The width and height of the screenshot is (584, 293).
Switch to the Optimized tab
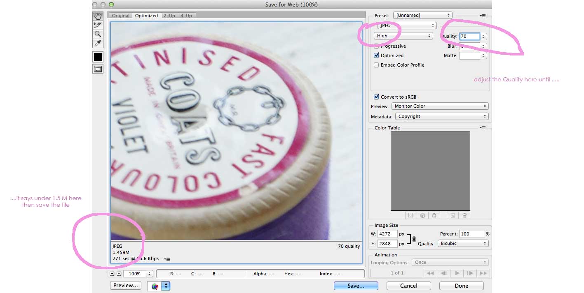click(x=146, y=16)
